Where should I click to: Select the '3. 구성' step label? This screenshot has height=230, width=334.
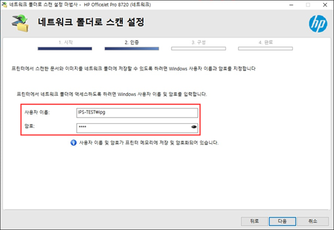coord(198,42)
